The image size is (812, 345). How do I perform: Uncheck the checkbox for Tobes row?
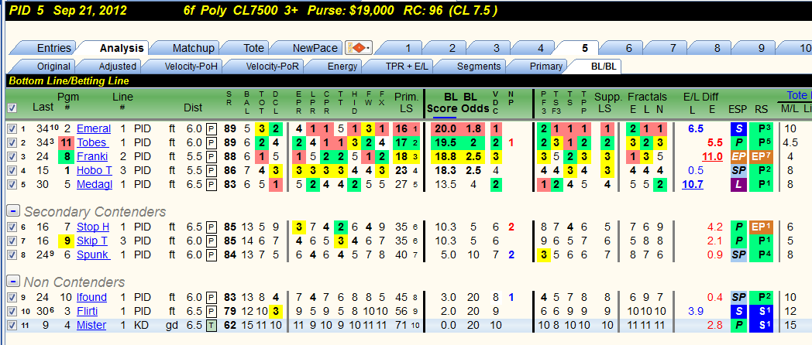pos(12,143)
